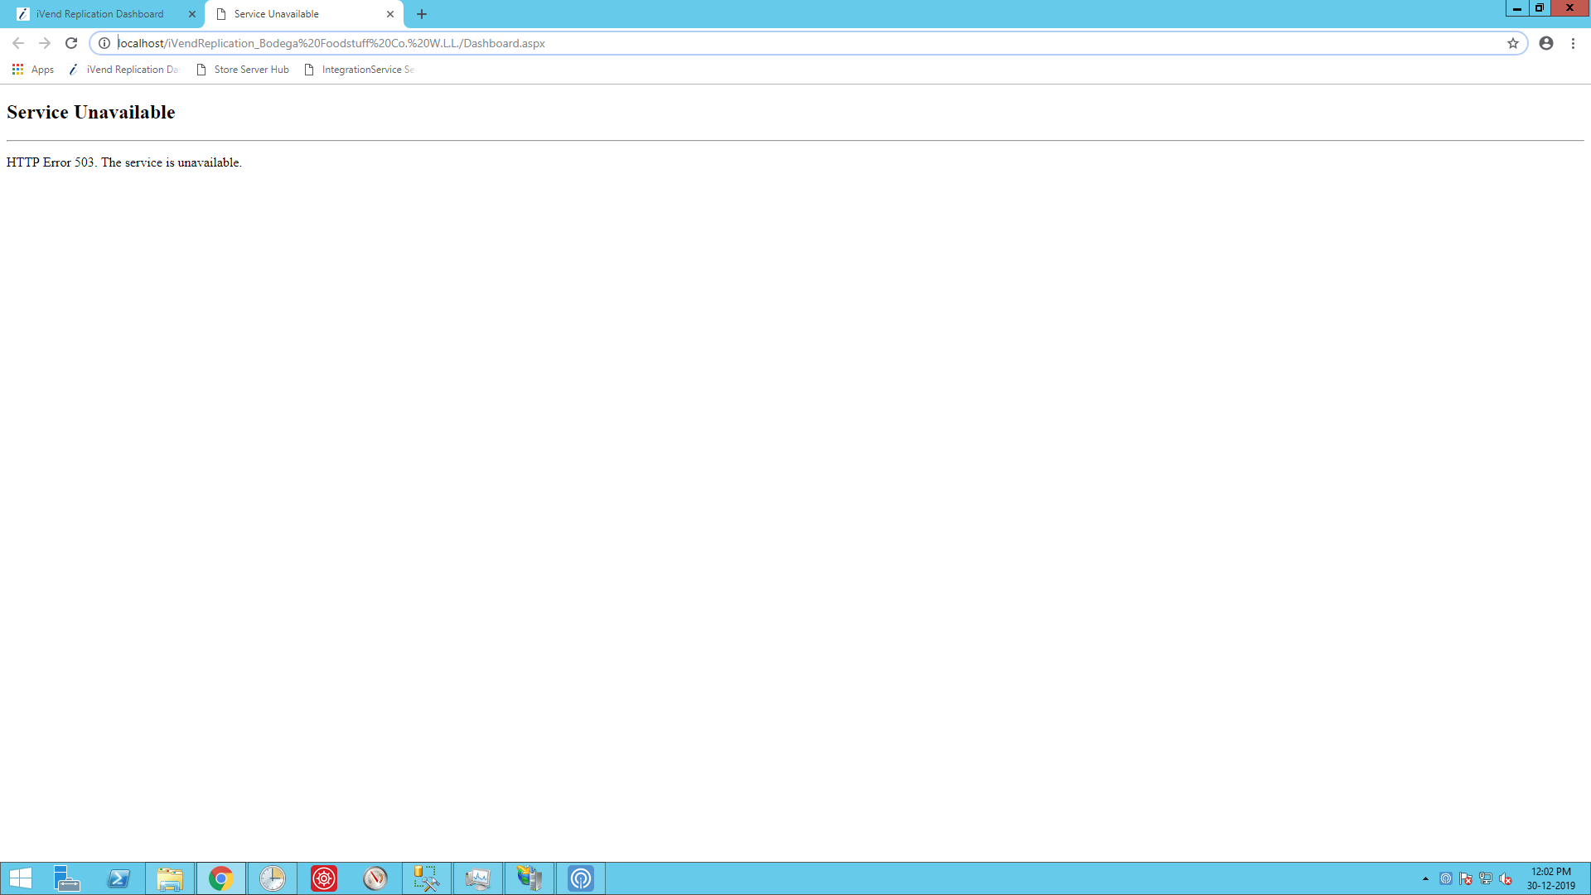Close the iVend Replication Dashboard tab
The height and width of the screenshot is (895, 1591).
click(x=192, y=14)
